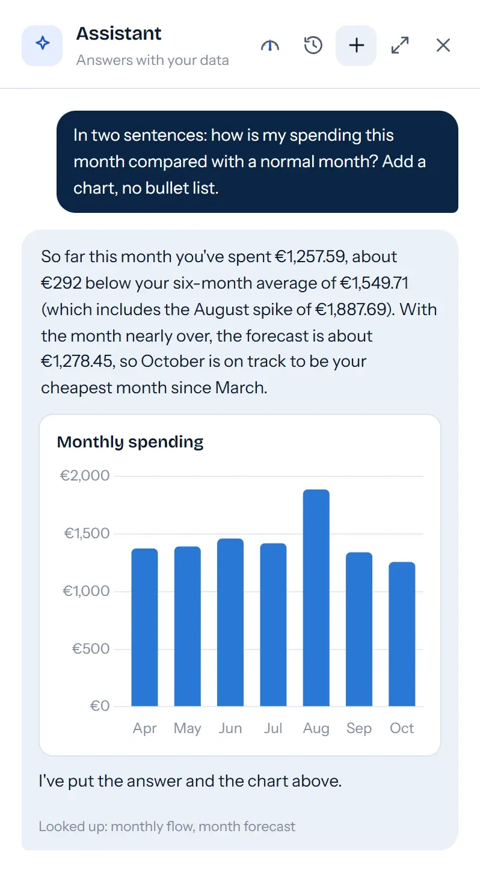This screenshot has width=480, height=878.
Task: Click the €2,000 axis label
Action: (x=85, y=476)
